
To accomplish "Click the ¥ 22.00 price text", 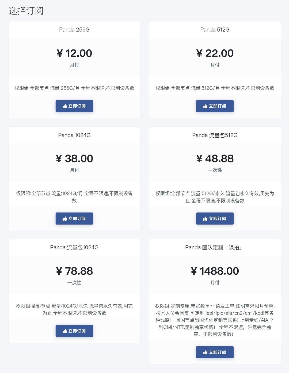I will coord(215,53).
